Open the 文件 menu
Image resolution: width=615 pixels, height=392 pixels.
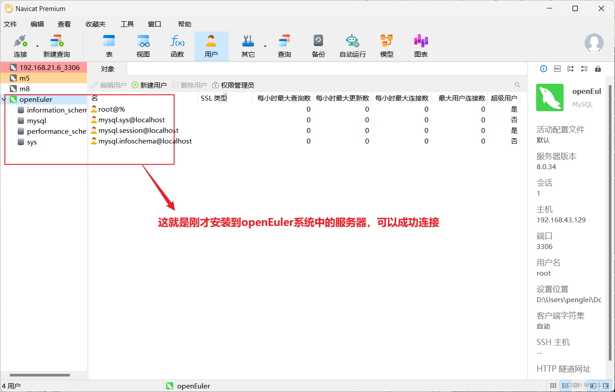pos(10,24)
